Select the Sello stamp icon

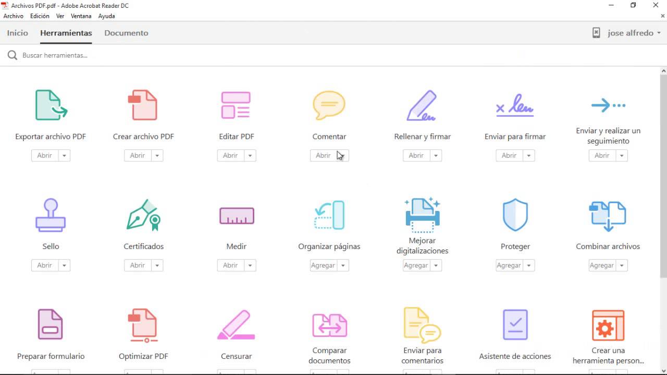click(x=51, y=215)
